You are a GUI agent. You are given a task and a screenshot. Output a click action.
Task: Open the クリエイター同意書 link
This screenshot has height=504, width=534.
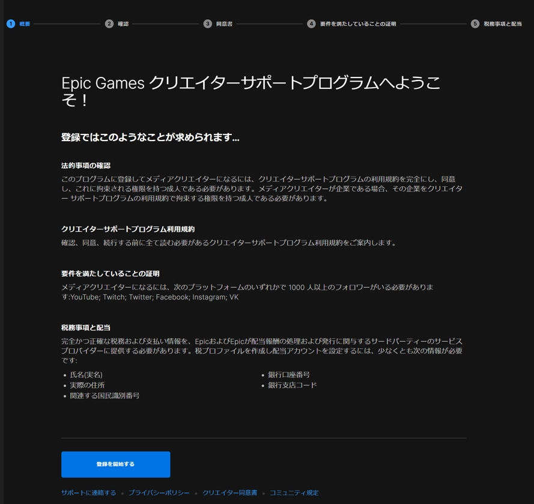point(230,493)
